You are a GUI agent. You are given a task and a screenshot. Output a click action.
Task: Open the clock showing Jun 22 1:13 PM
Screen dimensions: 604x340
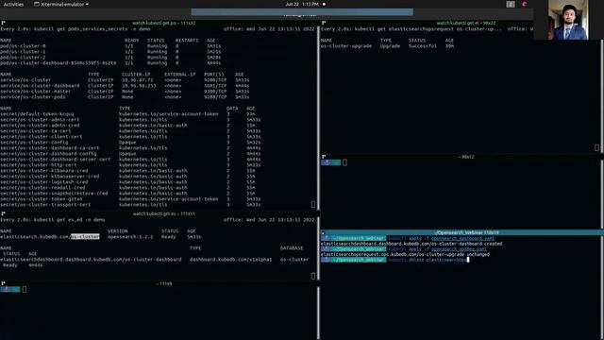[x=302, y=4]
